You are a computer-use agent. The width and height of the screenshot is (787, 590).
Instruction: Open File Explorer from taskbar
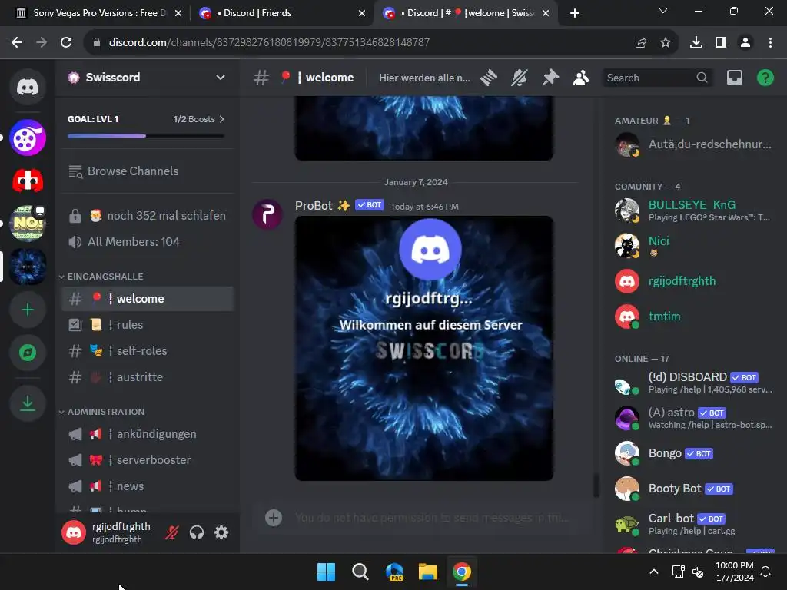pos(427,572)
